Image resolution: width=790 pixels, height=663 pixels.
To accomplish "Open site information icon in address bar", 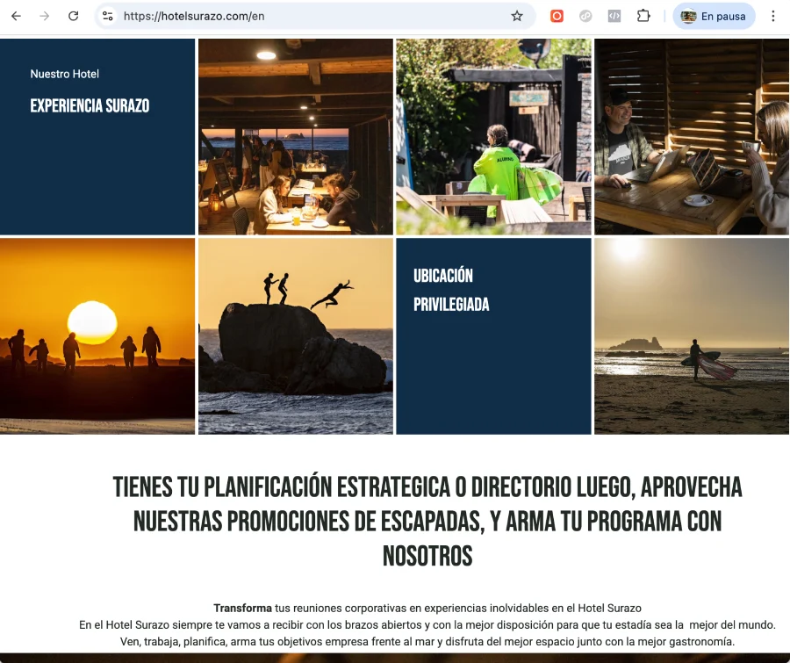I will coord(107,16).
